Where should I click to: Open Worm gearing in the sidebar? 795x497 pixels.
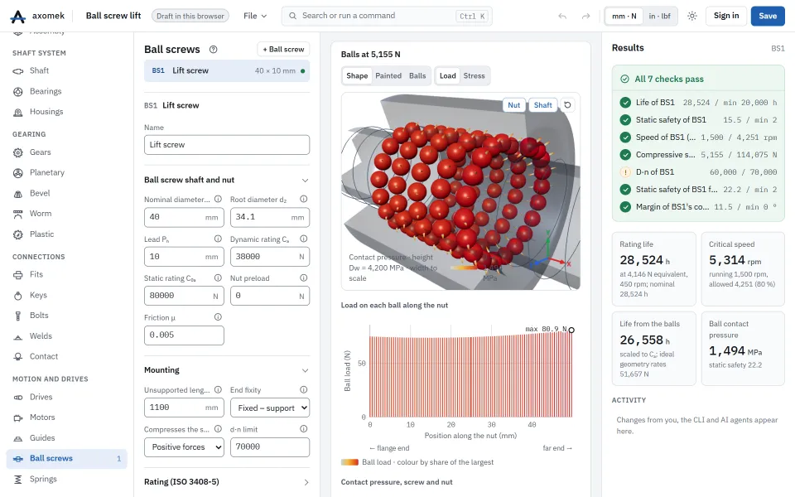tap(66, 214)
